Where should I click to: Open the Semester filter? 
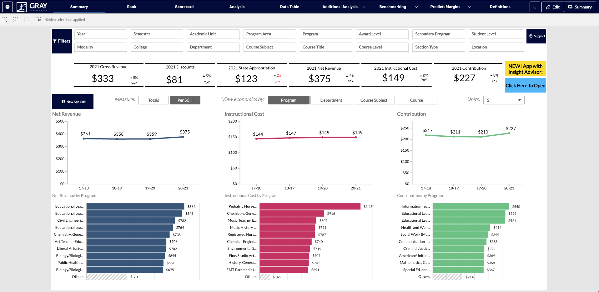point(157,34)
